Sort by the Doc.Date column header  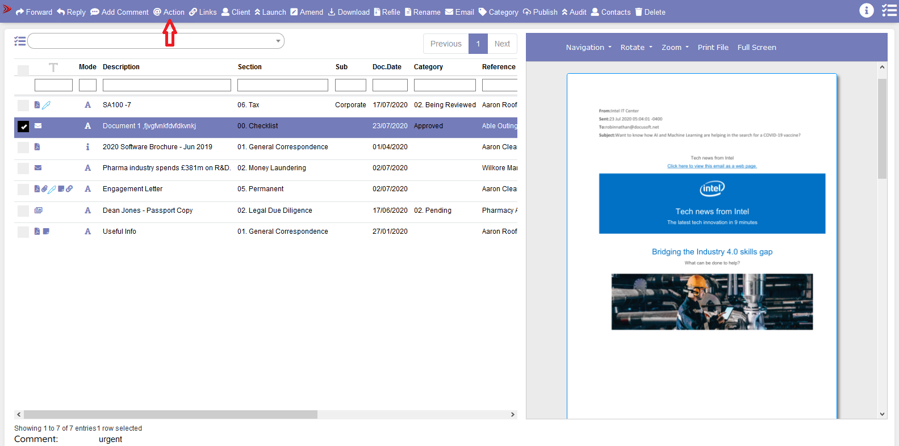tap(387, 67)
